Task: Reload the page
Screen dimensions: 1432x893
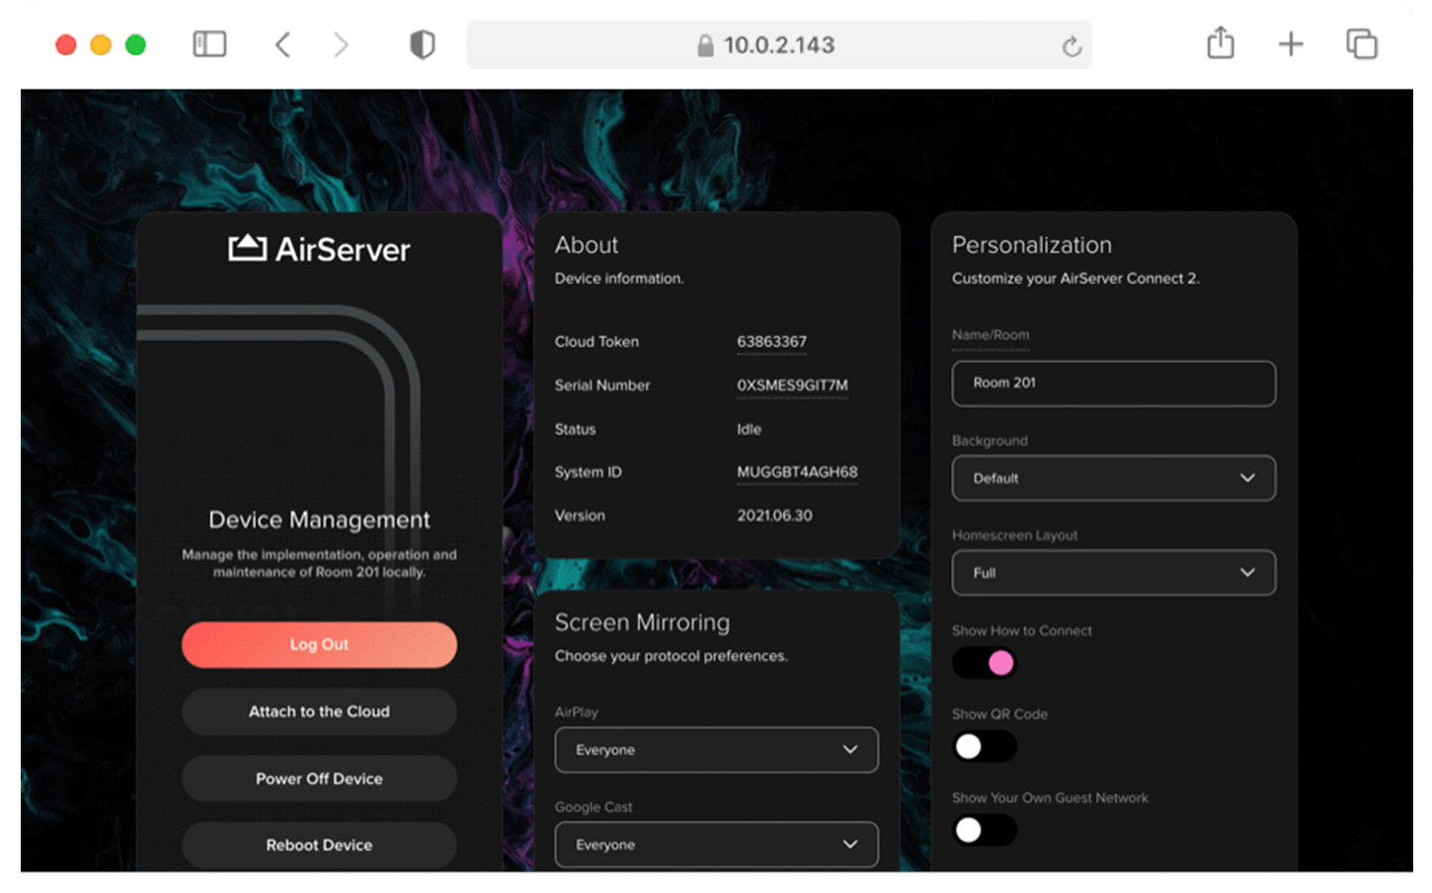Action: coord(1072,44)
